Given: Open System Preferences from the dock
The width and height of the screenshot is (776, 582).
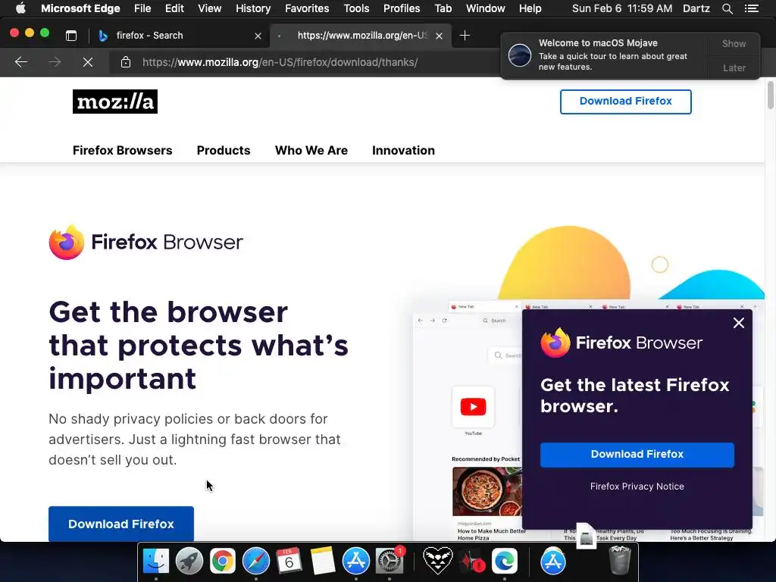Looking at the screenshot, I should [x=390, y=562].
